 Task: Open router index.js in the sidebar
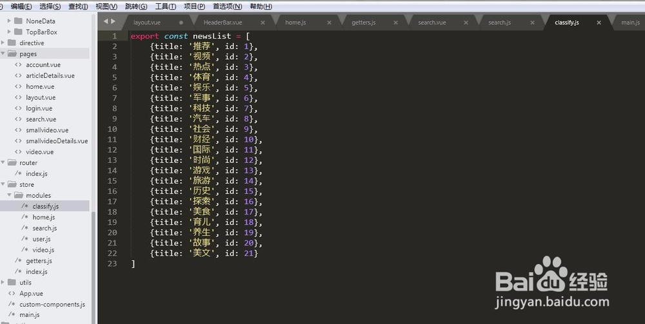tap(37, 173)
